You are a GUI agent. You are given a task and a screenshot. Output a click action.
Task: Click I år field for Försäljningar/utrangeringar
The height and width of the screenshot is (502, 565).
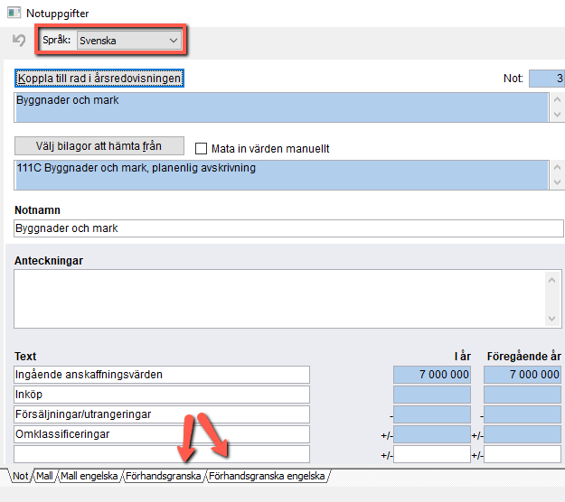click(x=432, y=414)
